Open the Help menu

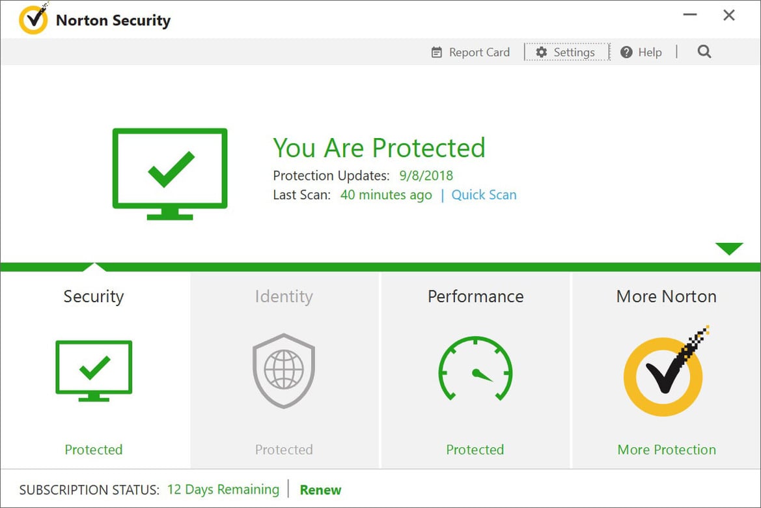tap(641, 52)
